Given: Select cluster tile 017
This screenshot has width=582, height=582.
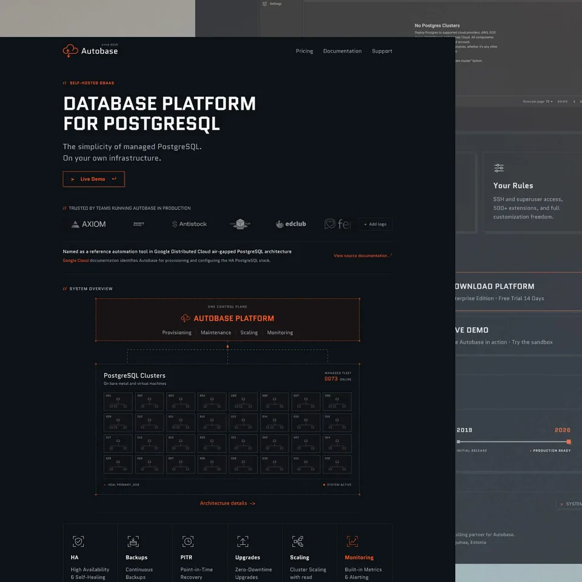Looking at the screenshot, I should 118,444.
